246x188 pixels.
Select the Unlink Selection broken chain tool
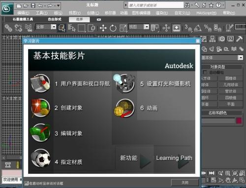coord(18,27)
